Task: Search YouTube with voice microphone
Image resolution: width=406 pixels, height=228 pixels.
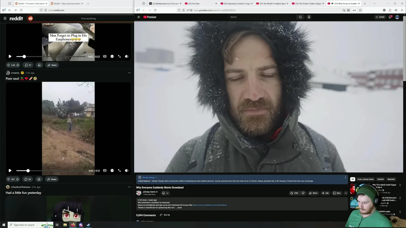Action: [309, 17]
